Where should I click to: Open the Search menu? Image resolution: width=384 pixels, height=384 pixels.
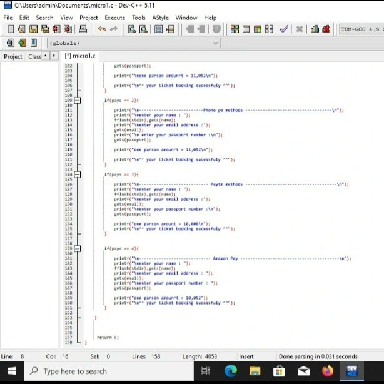click(44, 18)
